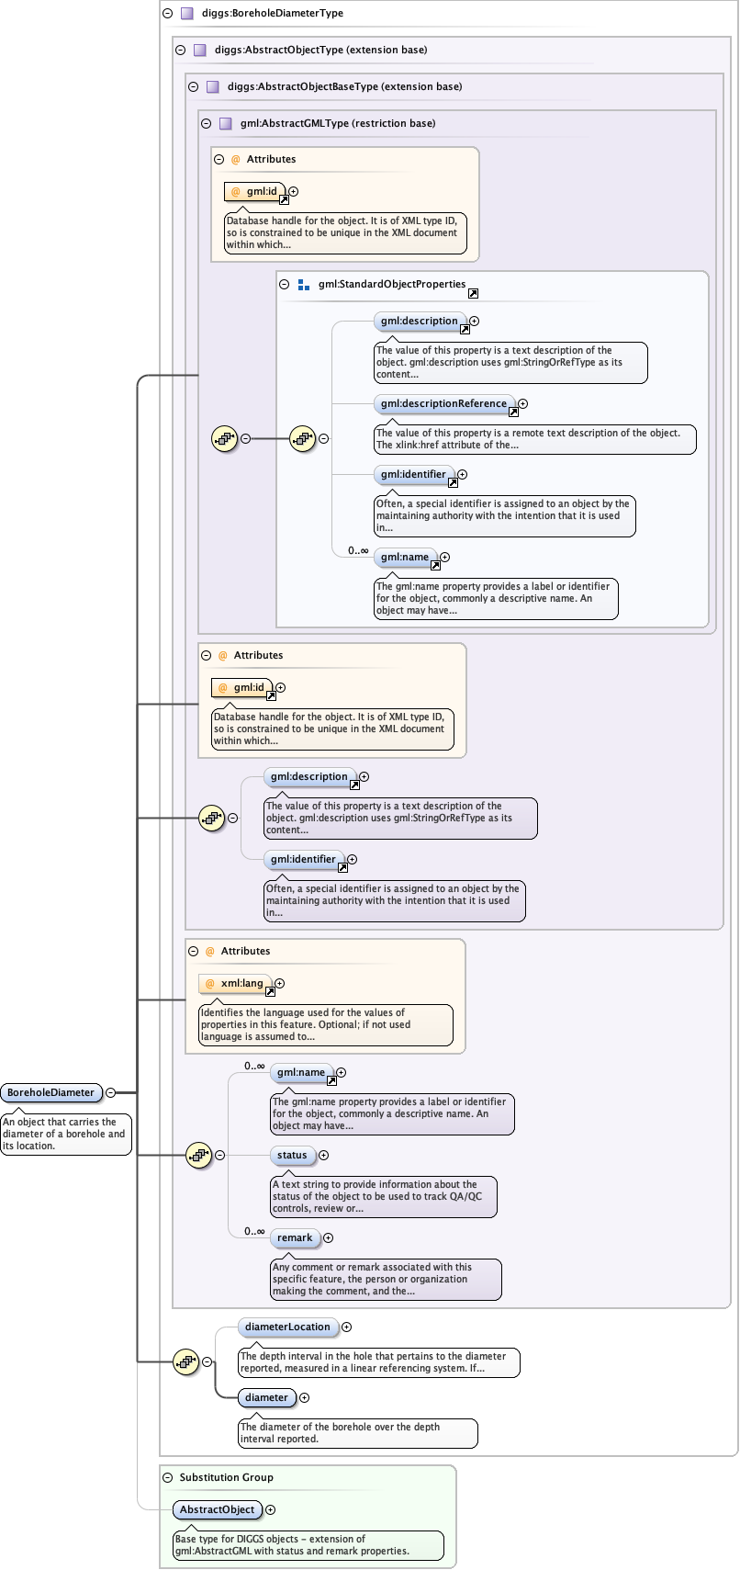The width and height of the screenshot is (740, 1570).
Task: Click the BoreholeDiameter element box
Action: click(x=51, y=1092)
